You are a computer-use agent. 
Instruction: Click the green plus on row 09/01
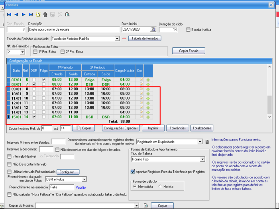tap(148, 89)
